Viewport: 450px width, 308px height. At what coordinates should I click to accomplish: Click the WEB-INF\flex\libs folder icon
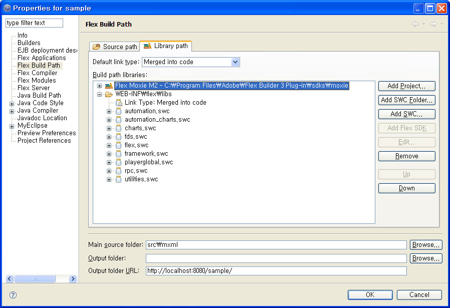click(109, 94)
